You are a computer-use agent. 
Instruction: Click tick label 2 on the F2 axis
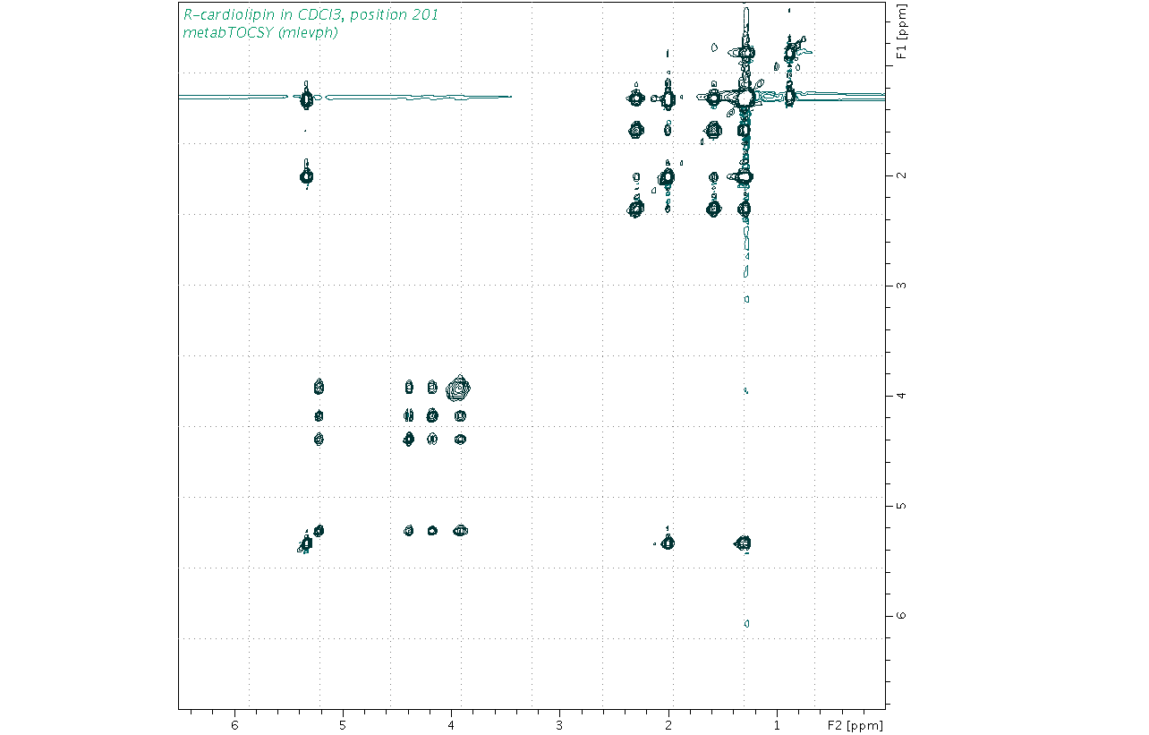pos(668,724)
